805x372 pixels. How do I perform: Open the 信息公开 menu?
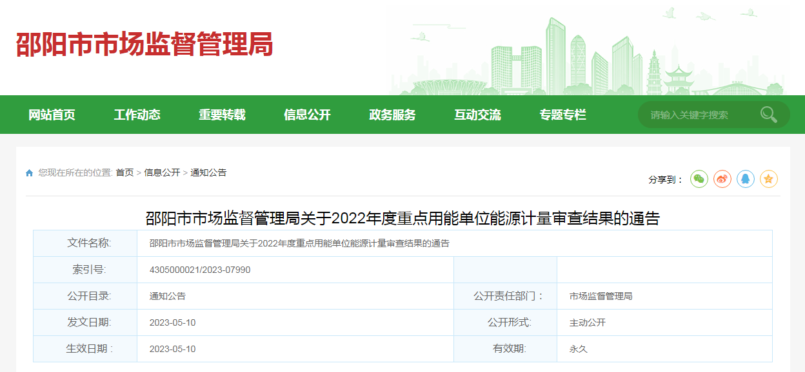[x=308, y=115]
